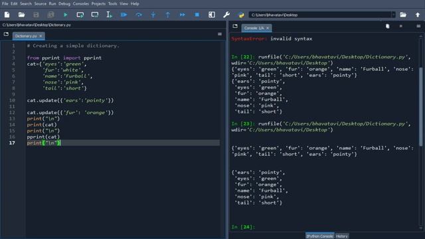Open editor pane options menu
Image resolution: width=425 pixels, height=239 pixels.
(220, 34)
